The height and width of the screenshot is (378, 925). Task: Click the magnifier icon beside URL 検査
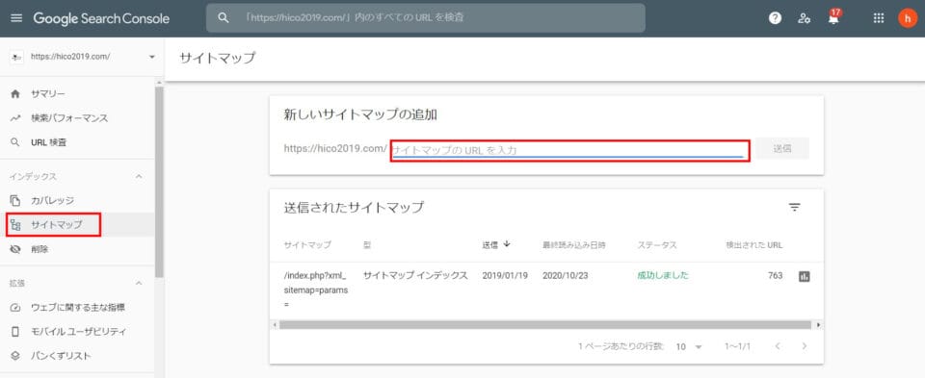[16, 142]
